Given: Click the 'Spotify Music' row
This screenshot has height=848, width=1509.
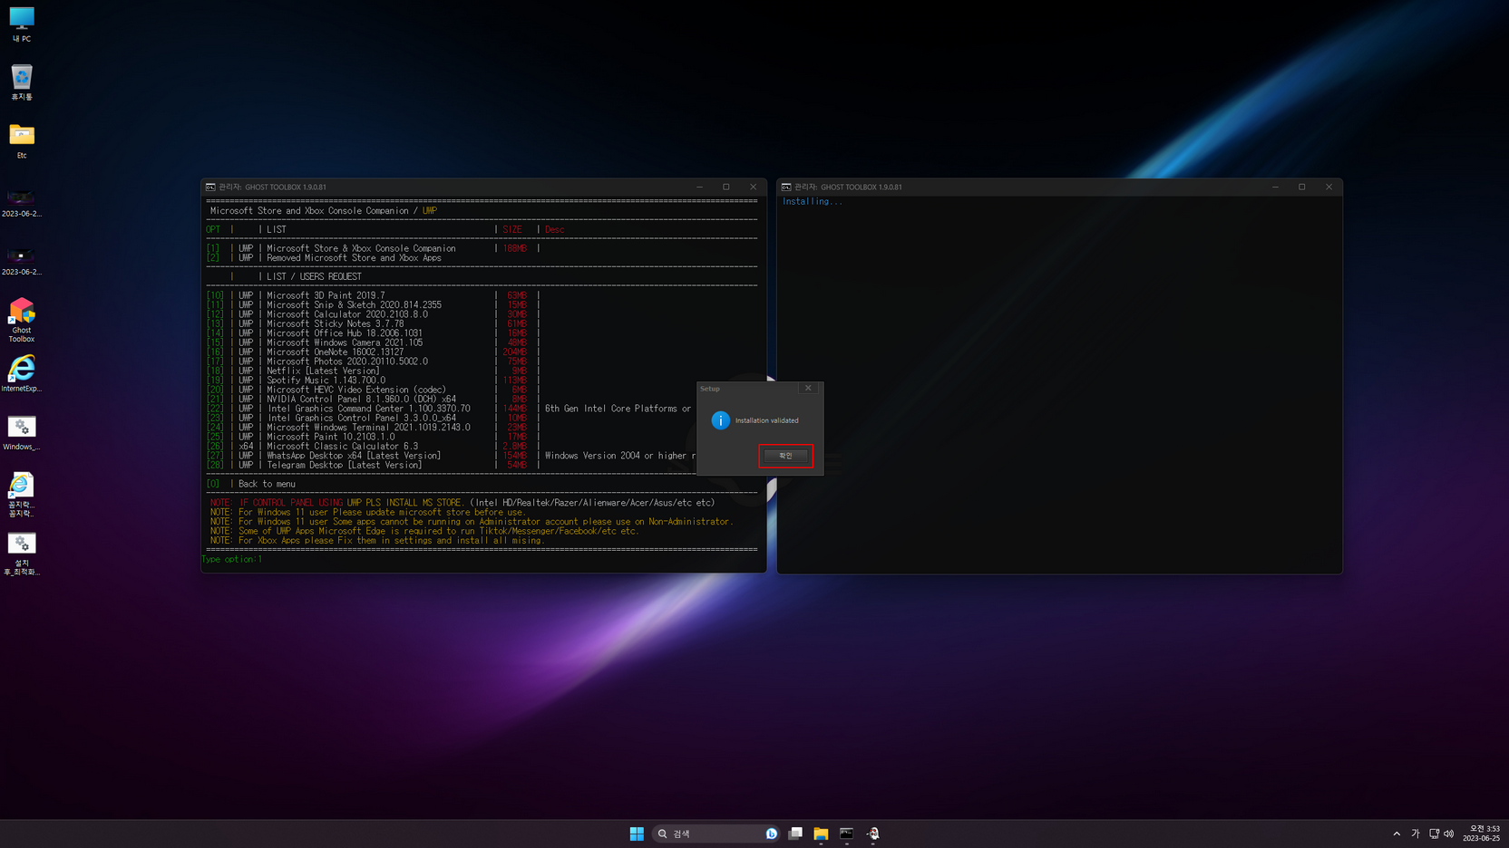Looking at the screenshot, I should click(373, 380).
